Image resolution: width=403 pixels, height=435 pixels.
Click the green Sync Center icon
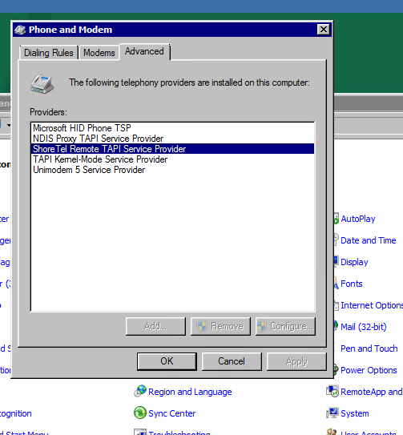pos(140,413)
